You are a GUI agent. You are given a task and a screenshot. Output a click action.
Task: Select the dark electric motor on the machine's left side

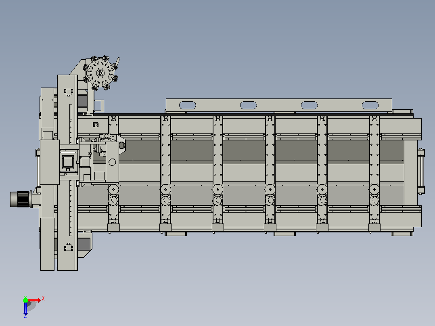point(20,199)
